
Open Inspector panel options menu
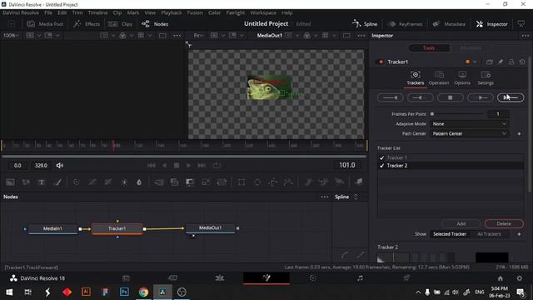point(526,35)
